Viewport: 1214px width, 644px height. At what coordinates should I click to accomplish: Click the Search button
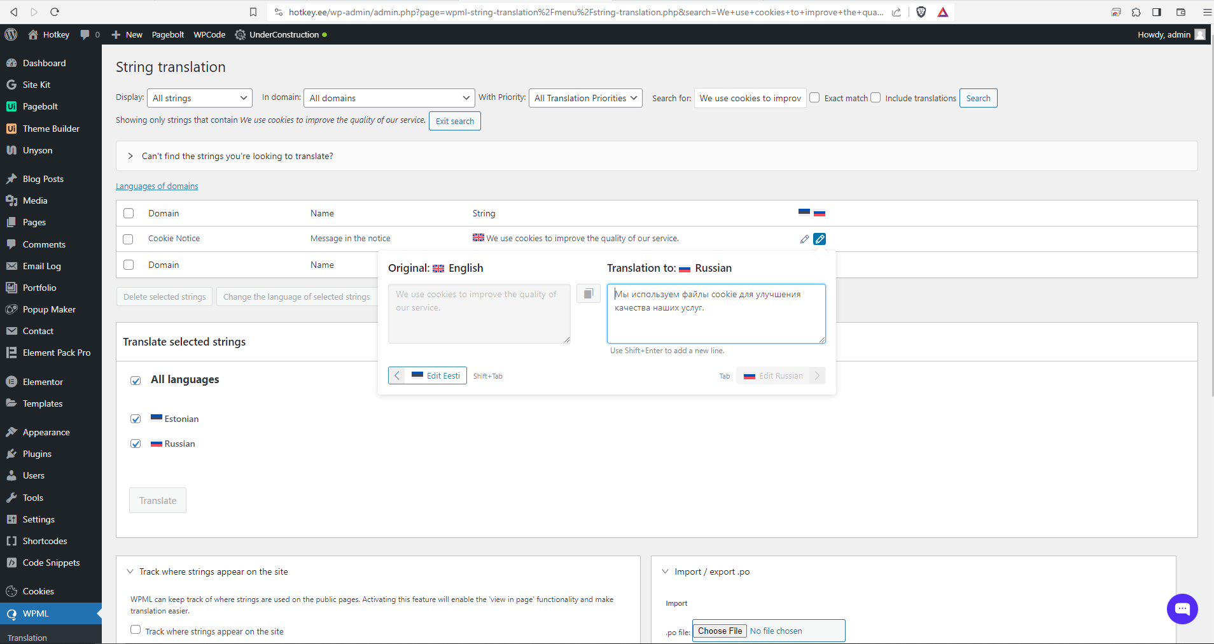(x=978, y=98)
